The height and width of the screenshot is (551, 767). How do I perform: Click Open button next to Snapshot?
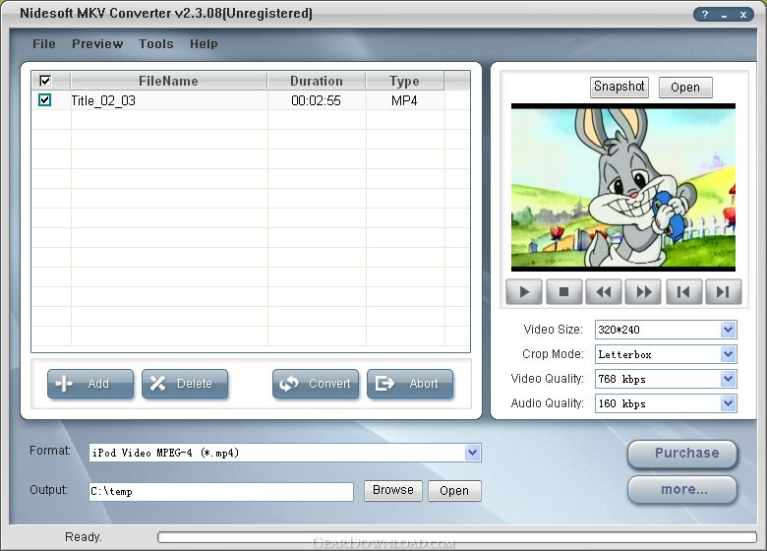point(685,88)
